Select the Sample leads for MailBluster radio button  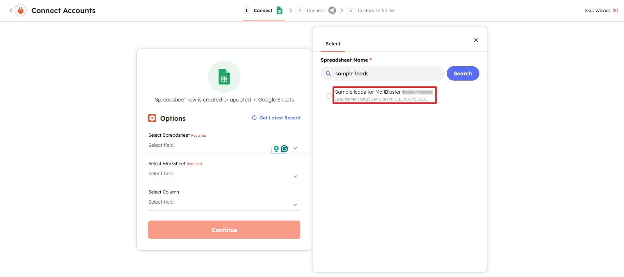328,96
